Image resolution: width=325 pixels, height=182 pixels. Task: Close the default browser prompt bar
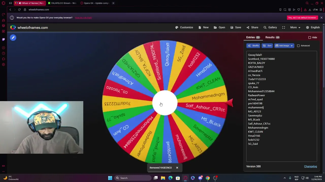click(321, 18)
